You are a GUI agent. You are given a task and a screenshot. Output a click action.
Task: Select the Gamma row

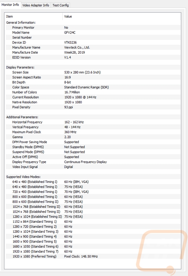click(x=93, y=137)
